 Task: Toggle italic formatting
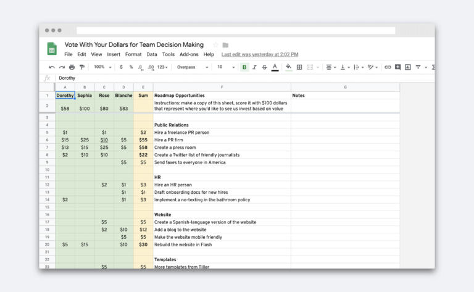pyautogui.click(x=254, y=67)
